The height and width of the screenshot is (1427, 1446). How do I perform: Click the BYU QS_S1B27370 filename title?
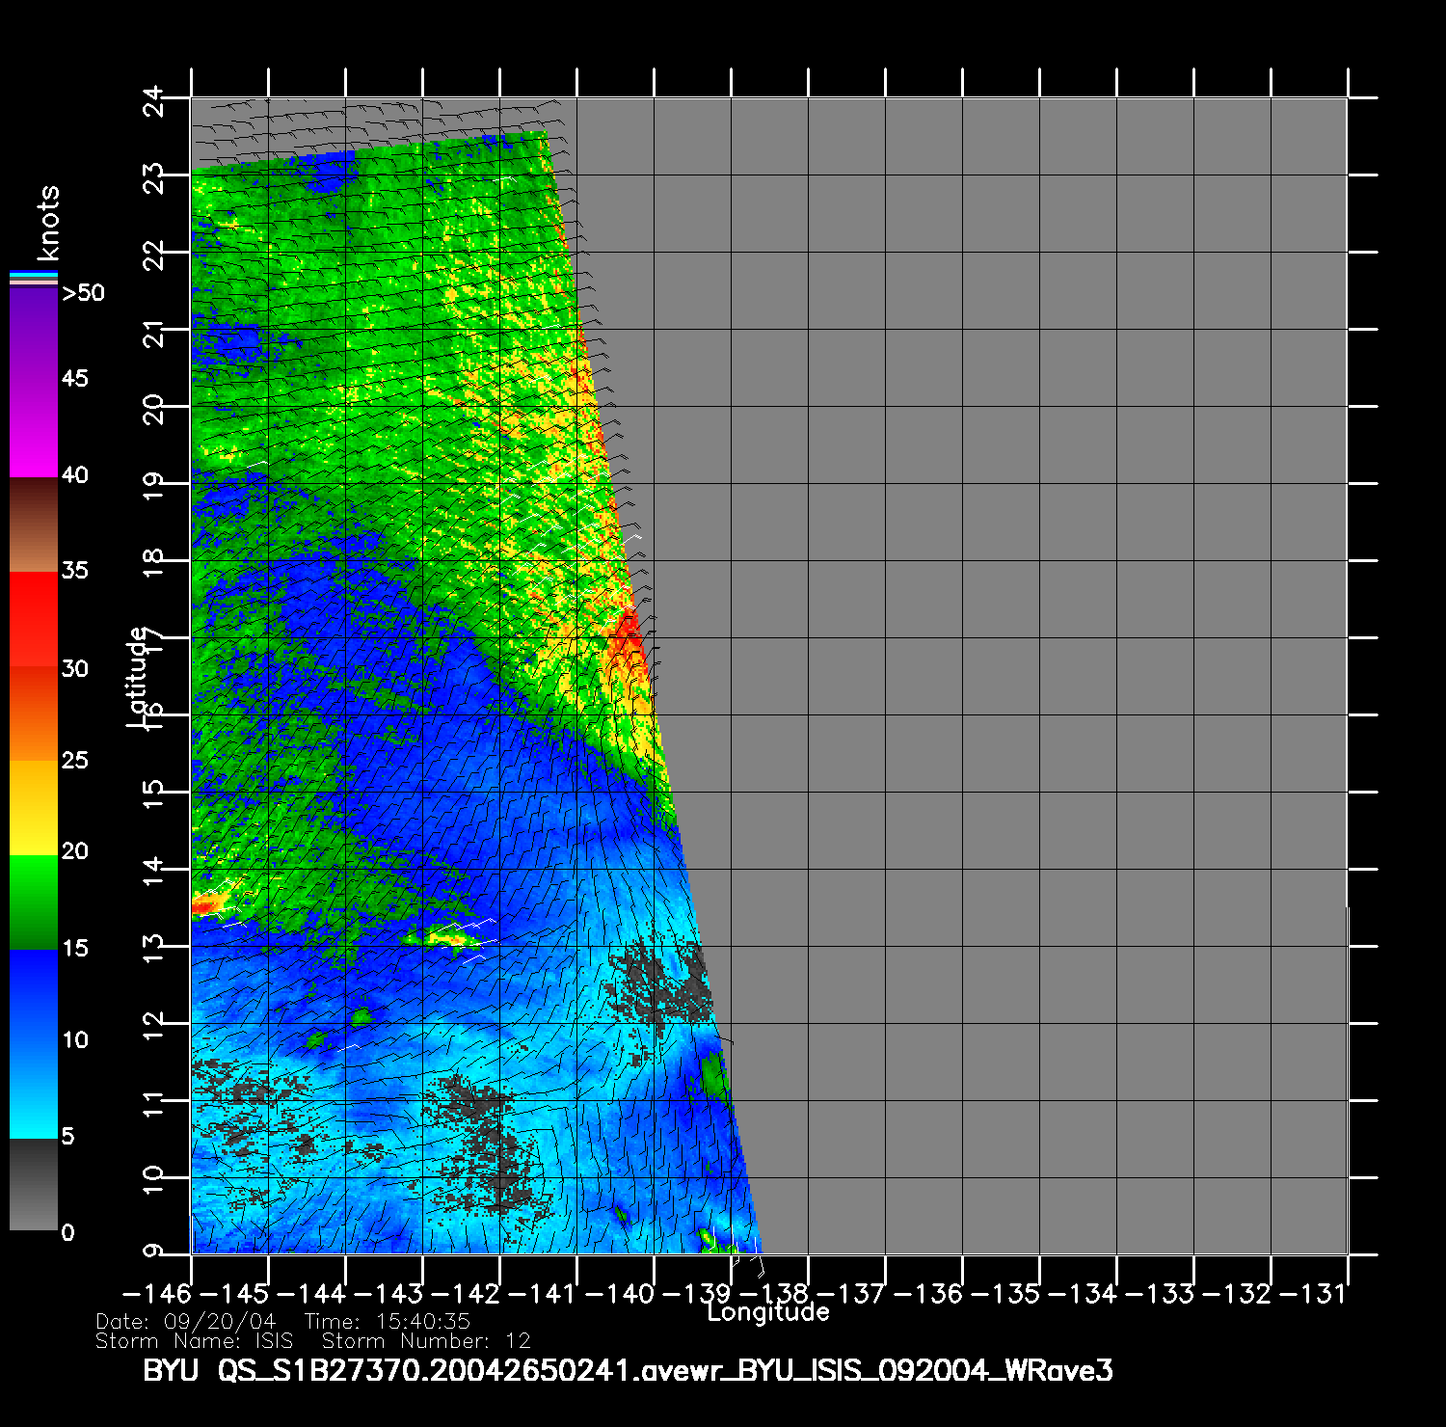(x=628, y=1370)
